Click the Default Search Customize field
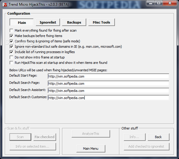The image size is (179, 159). [109, 98]
